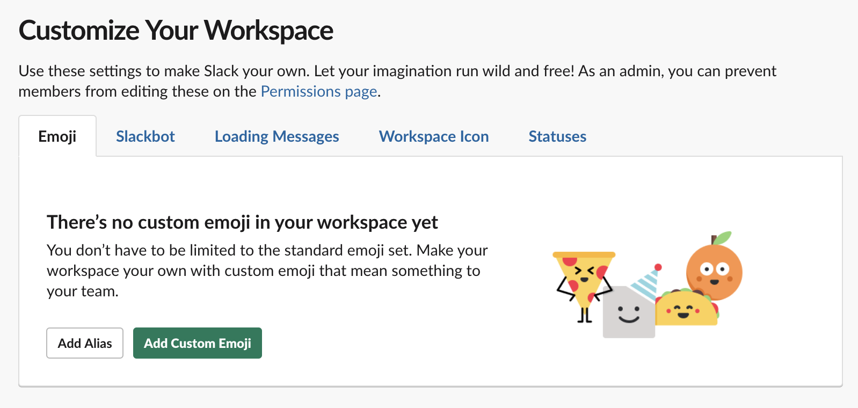Viewport: 858px width, 408px height.
Task: Open the Emoji tab
Action: [57, 136]
